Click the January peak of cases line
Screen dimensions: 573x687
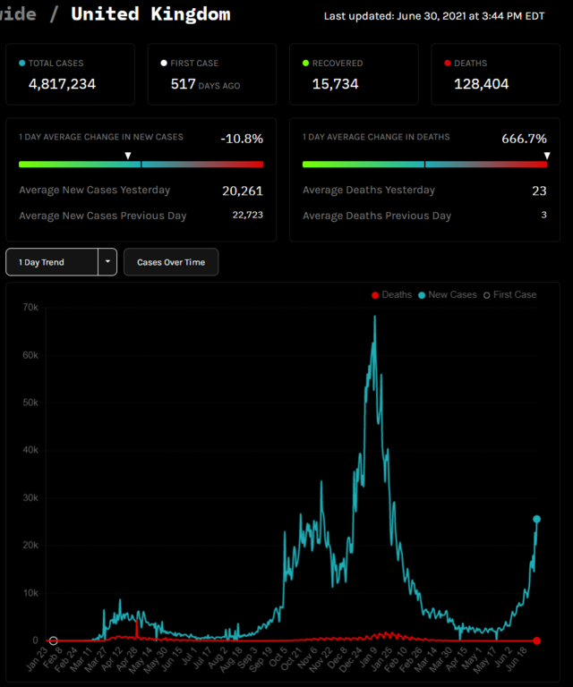pyautogui.click(x=374, y=317)
